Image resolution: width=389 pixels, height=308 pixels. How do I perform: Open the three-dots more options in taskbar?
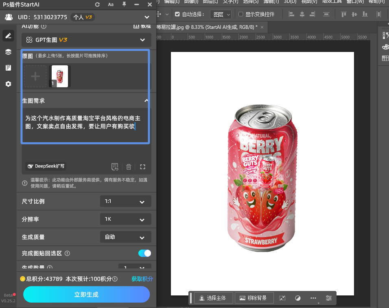tap(313, 298)
